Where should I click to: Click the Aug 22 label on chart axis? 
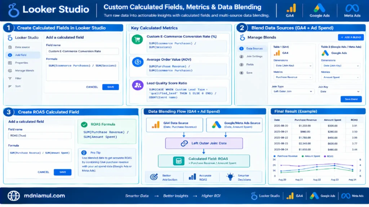coord(317,180)
